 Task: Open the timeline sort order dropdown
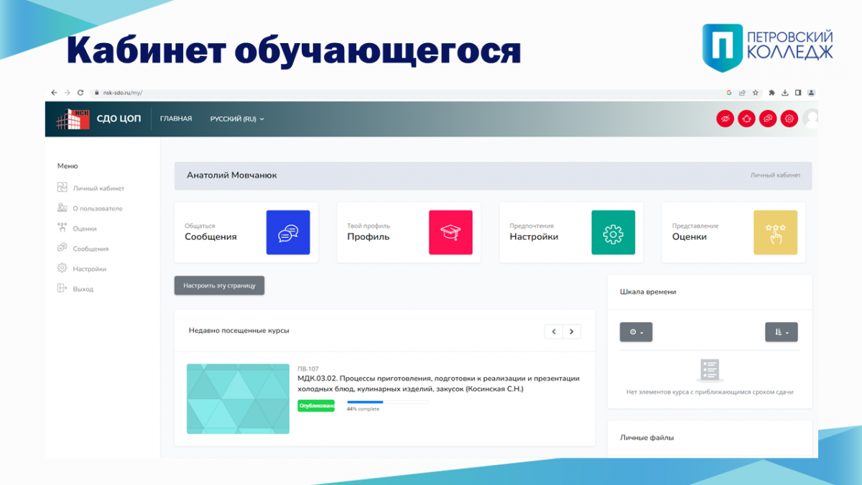781,332
